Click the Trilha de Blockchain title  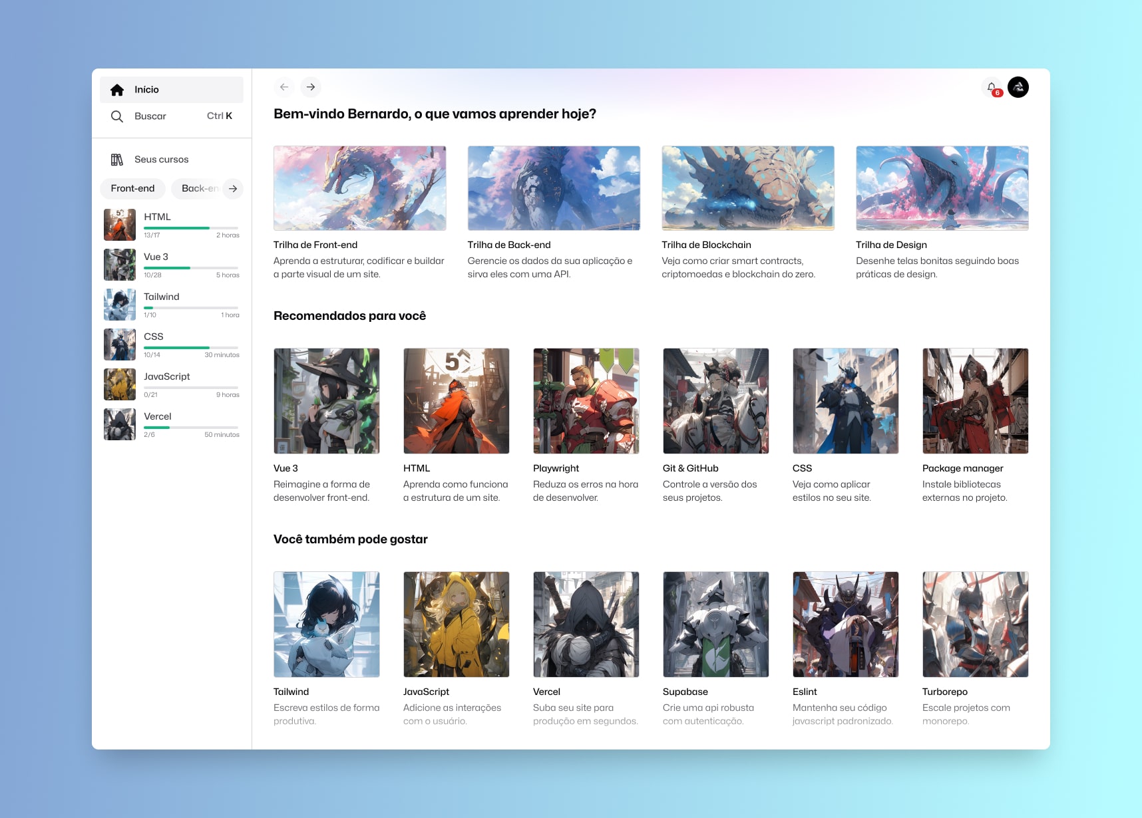click(706, 245)
